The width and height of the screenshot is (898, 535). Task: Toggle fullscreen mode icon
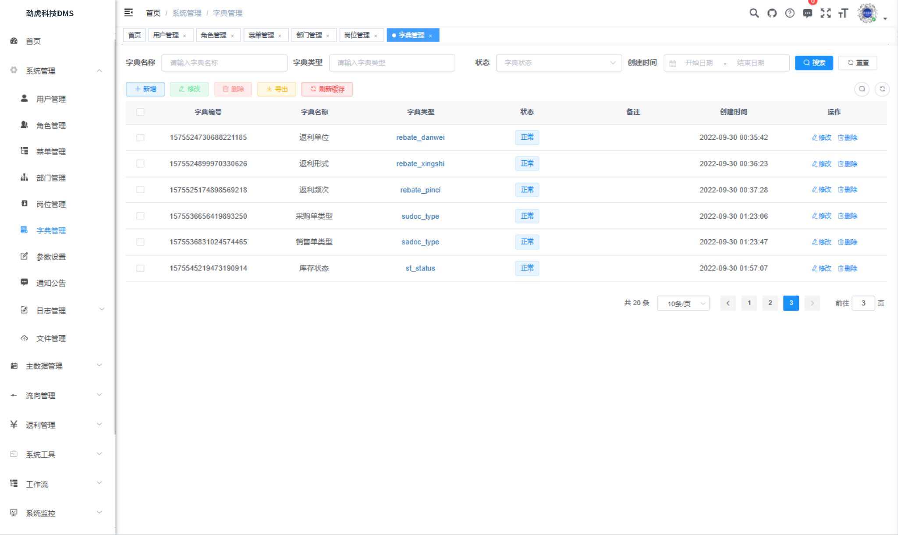(825, 13)
